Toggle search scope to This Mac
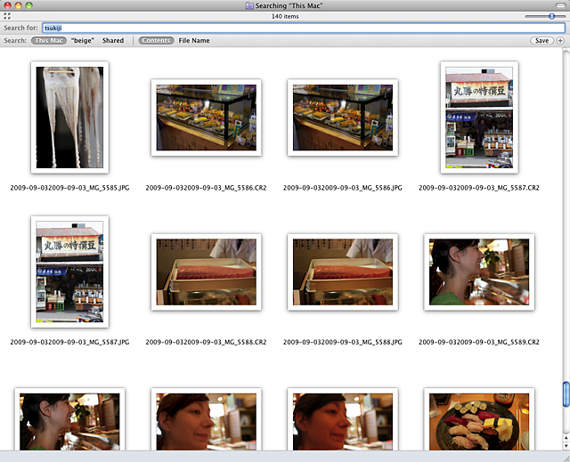The width and height of the screenshot is (570, 462). pyautogui.click(x=49, y=41)
